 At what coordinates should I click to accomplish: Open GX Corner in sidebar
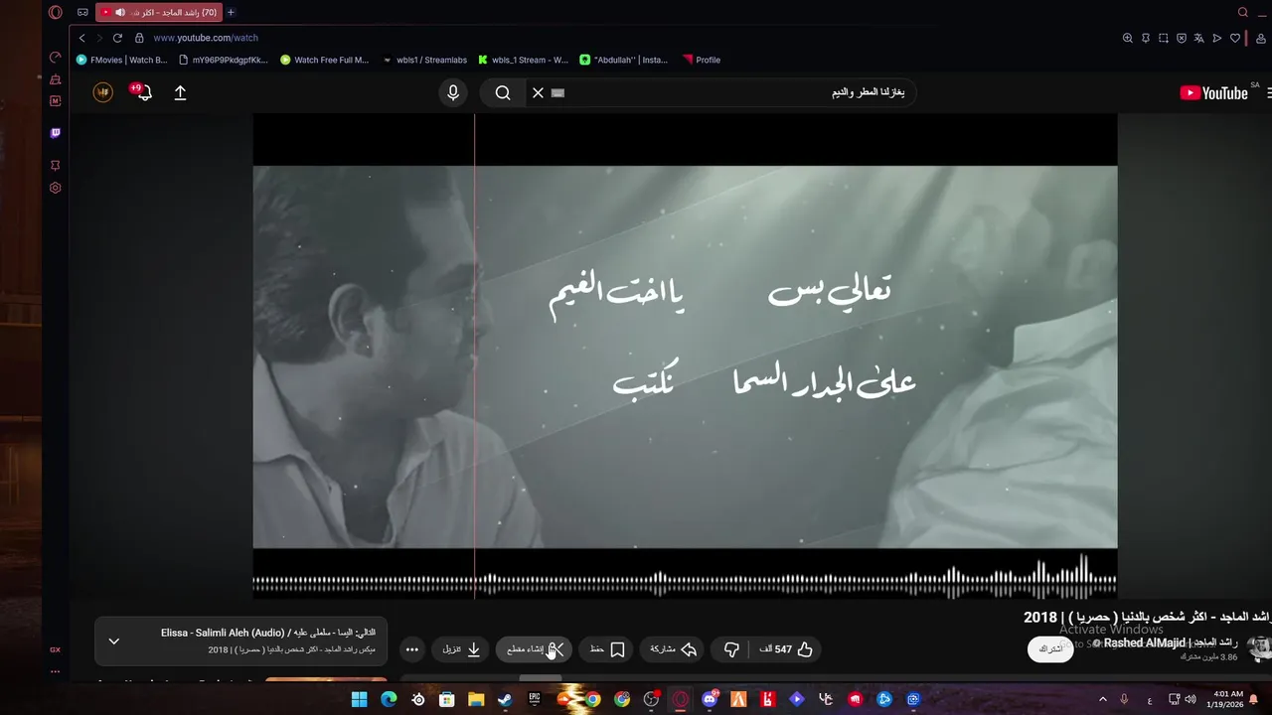(56, 649)
